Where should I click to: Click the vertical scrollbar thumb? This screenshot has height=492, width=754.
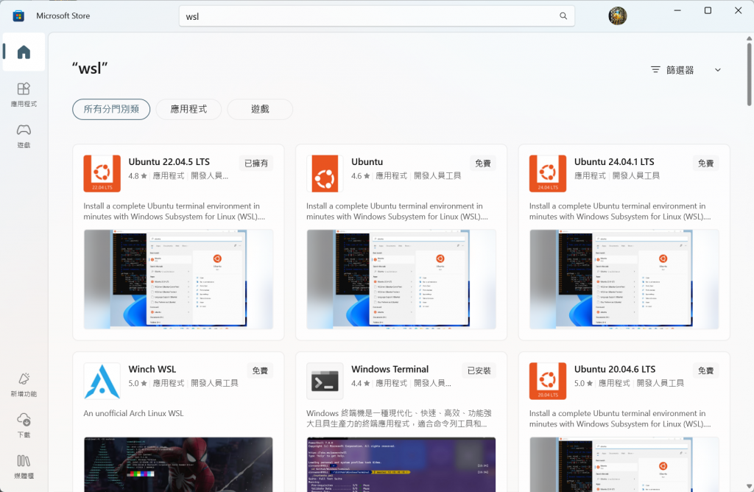tap(749, 74)
